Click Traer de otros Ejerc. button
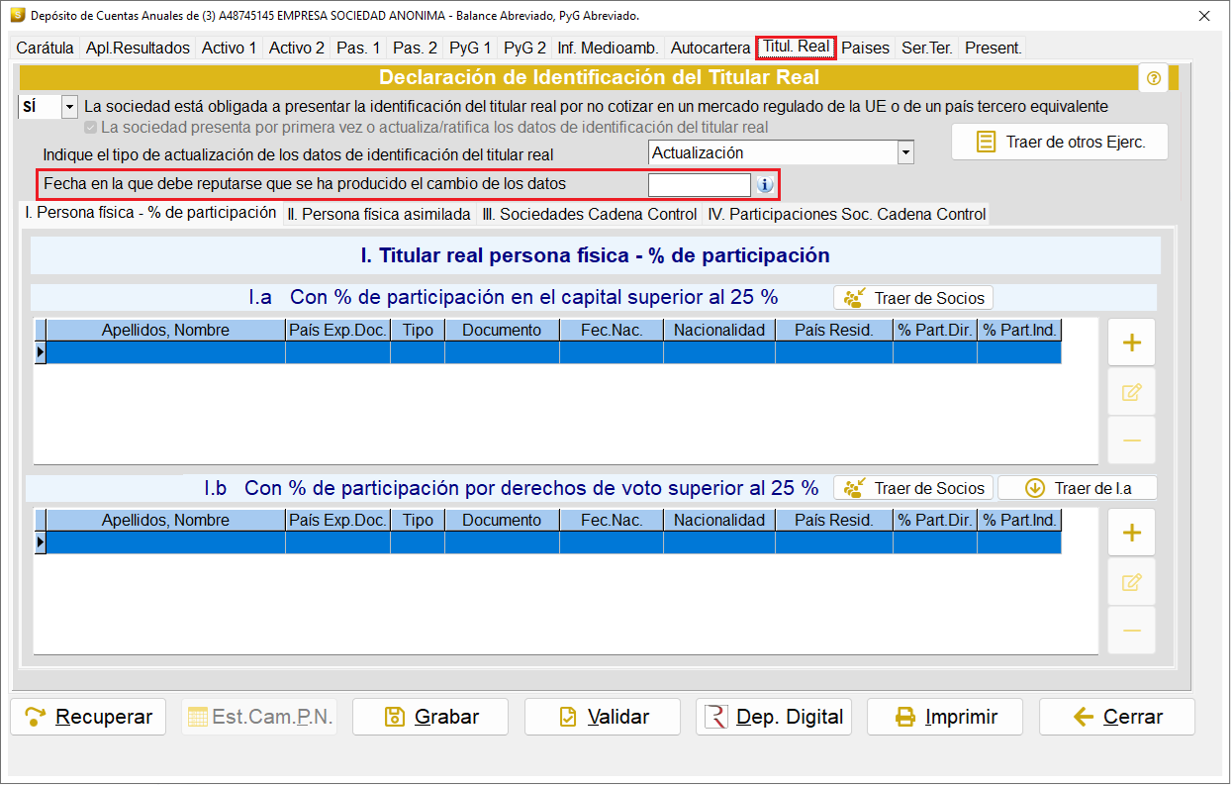Screen dimensions: 1231x785 coord(1060,142)
